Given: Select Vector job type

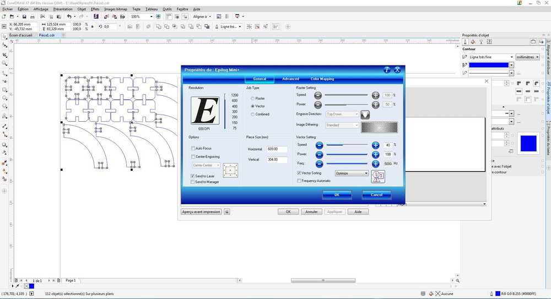Looking at the screenshot, I should pos(253,106).
